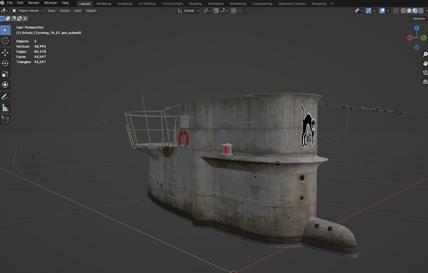Switch to wireframe viewport shading
Screen dimensions: 428x273
[x=403, y=11]
